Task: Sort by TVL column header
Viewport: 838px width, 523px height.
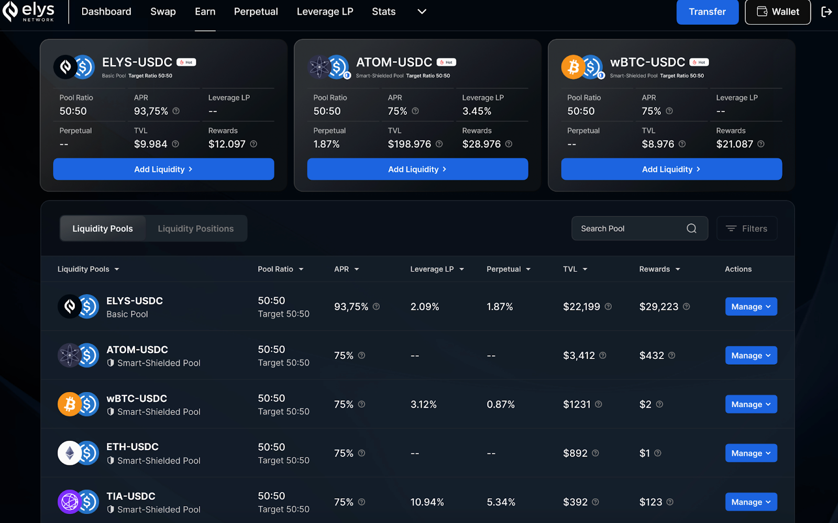Action: (575, 269)
